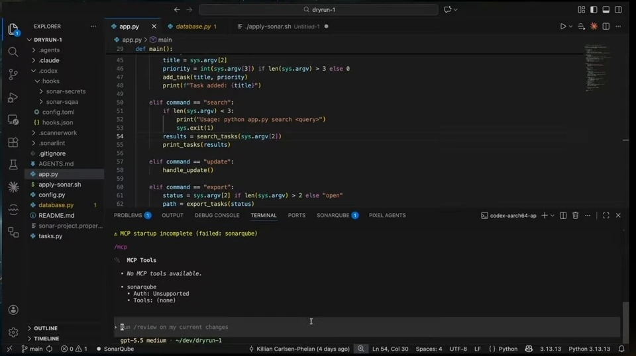Open config.toml in the explorer
This screenshot has height=356, width=636.
[58, 112]
